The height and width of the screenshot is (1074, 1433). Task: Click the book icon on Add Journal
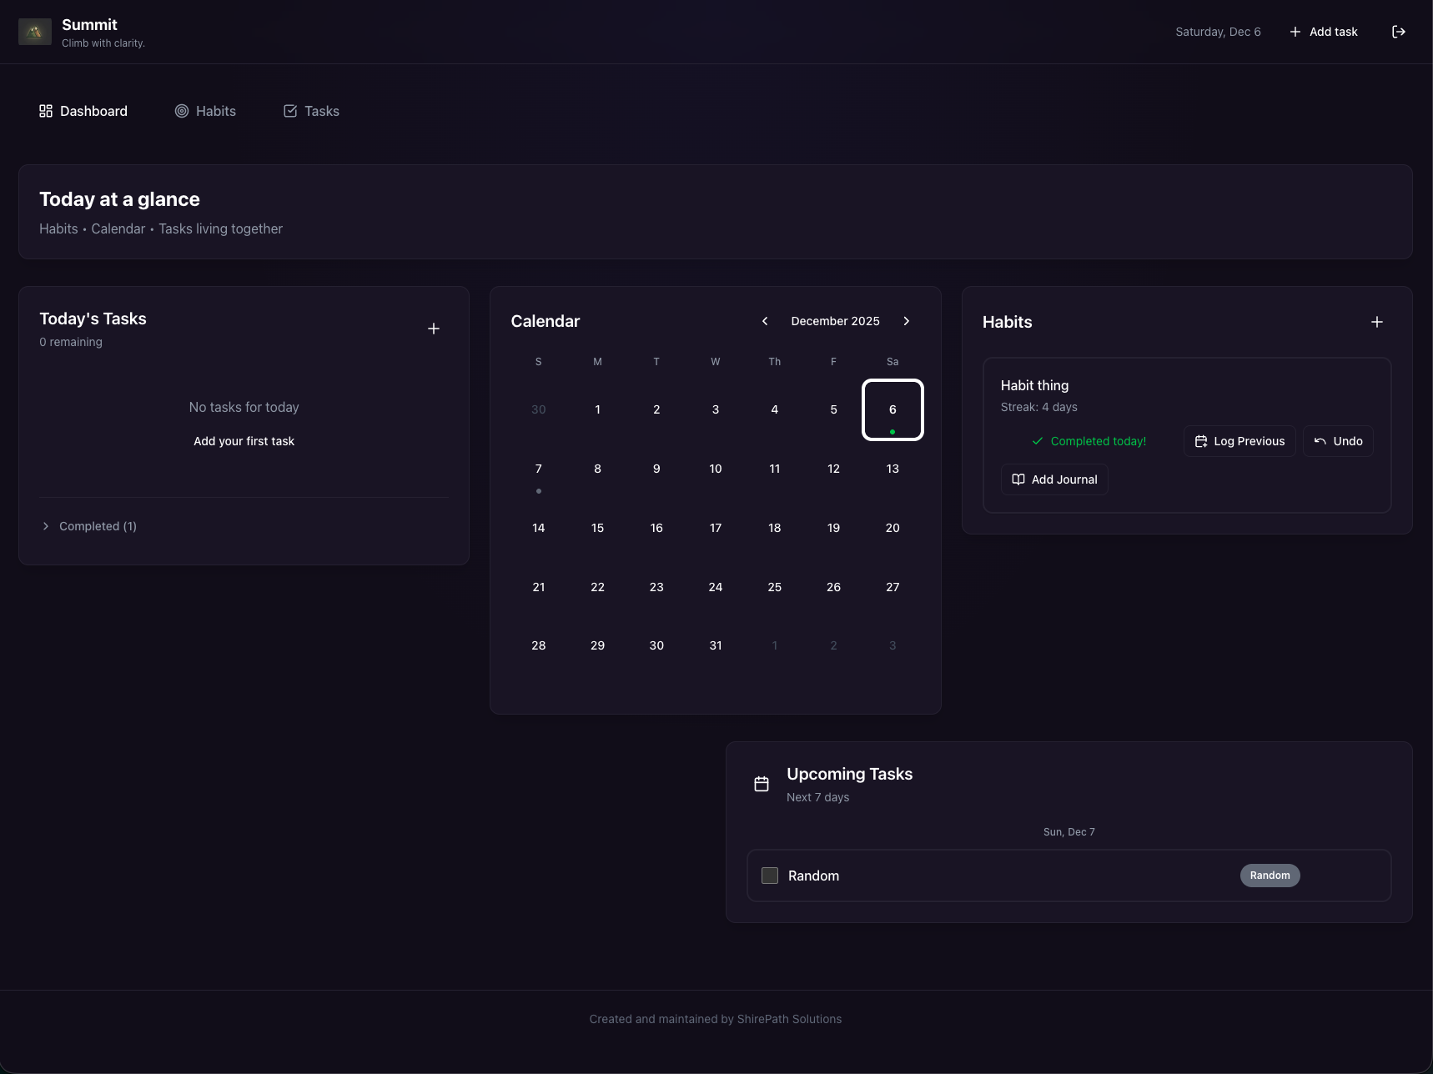1018,479
